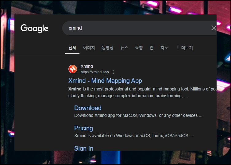This screenshot has height=165, width=231.
Task: Select the 전체 tab
Action: (72, 48)
